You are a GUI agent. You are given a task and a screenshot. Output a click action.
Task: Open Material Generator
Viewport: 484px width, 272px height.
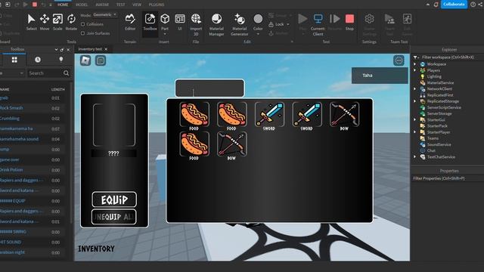click(x=239, y=24)
